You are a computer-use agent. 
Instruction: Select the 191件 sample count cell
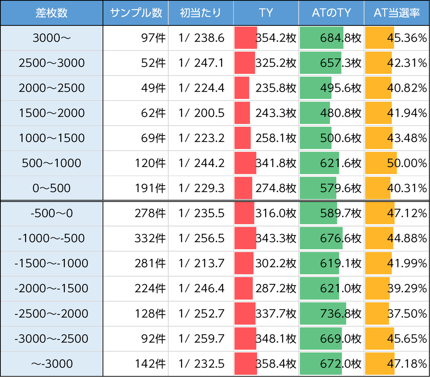tap(136, 188)
